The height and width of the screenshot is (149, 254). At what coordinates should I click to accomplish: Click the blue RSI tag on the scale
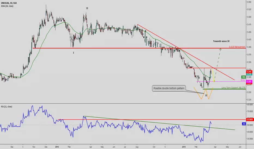click(244, 124)
